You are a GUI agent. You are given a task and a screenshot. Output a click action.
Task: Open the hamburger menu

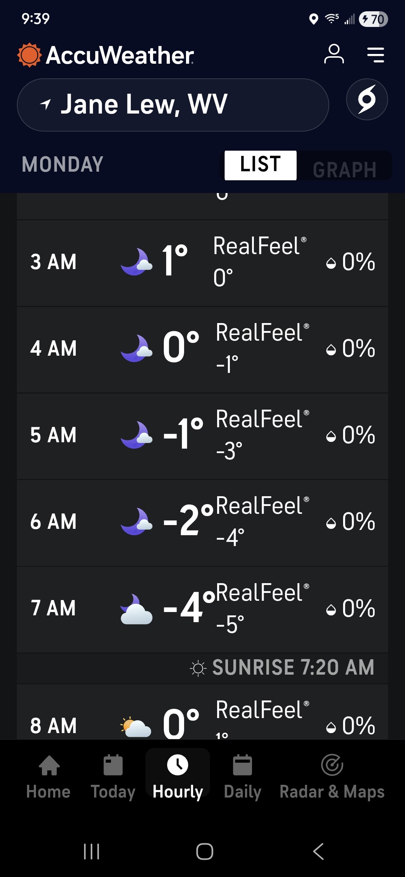tap(375, 55)
